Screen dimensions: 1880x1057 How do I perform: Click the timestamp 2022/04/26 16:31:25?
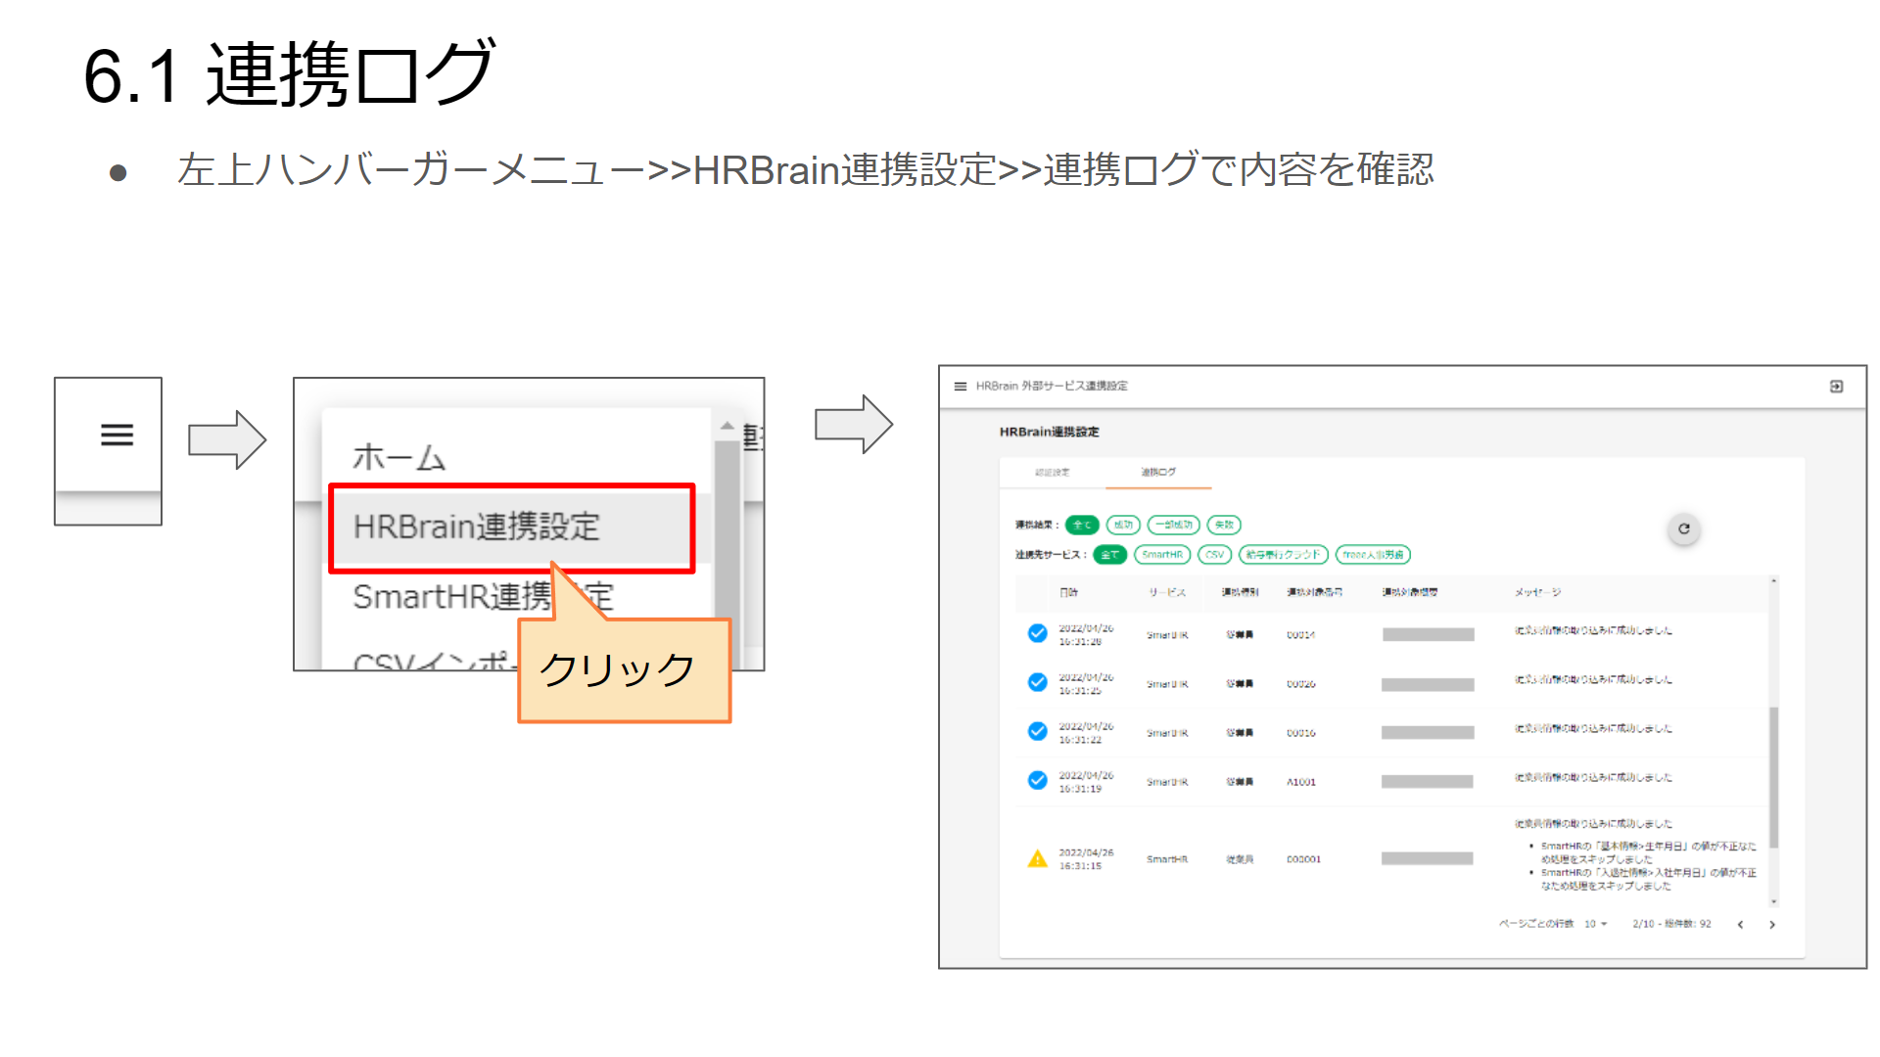(x=1086, y=684)
